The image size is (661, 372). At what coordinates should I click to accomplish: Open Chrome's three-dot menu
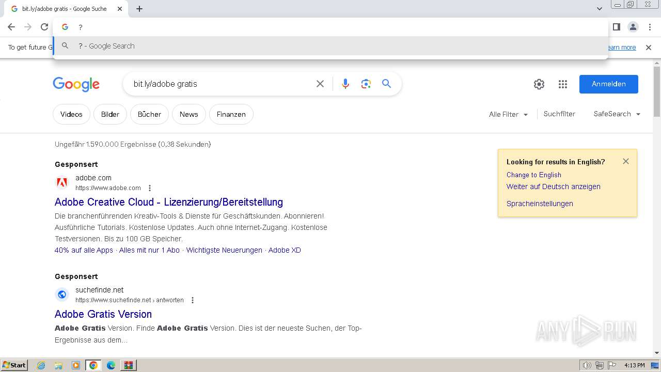649,27
